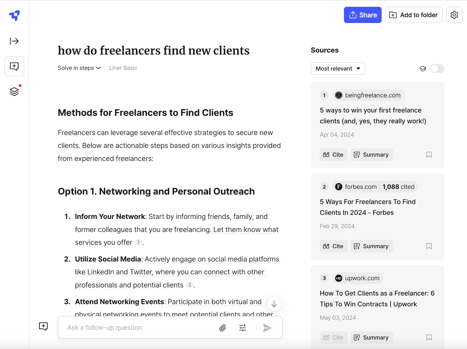Open the Most relevant sorting dropdown
Viewport: 467px width, 349px height.
point(338,68)
